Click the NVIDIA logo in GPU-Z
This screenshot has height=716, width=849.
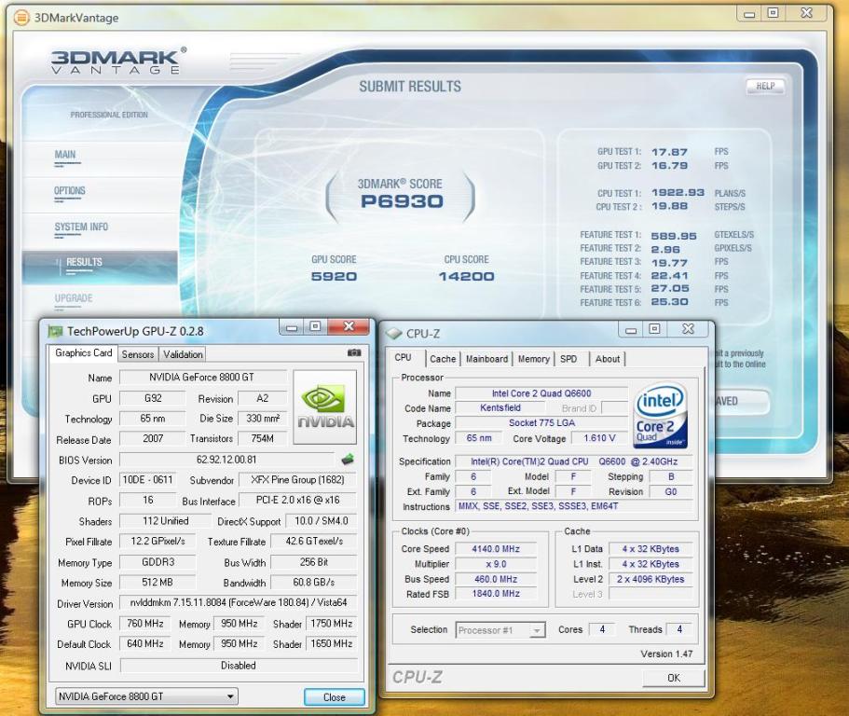click(x=325, y=407)
